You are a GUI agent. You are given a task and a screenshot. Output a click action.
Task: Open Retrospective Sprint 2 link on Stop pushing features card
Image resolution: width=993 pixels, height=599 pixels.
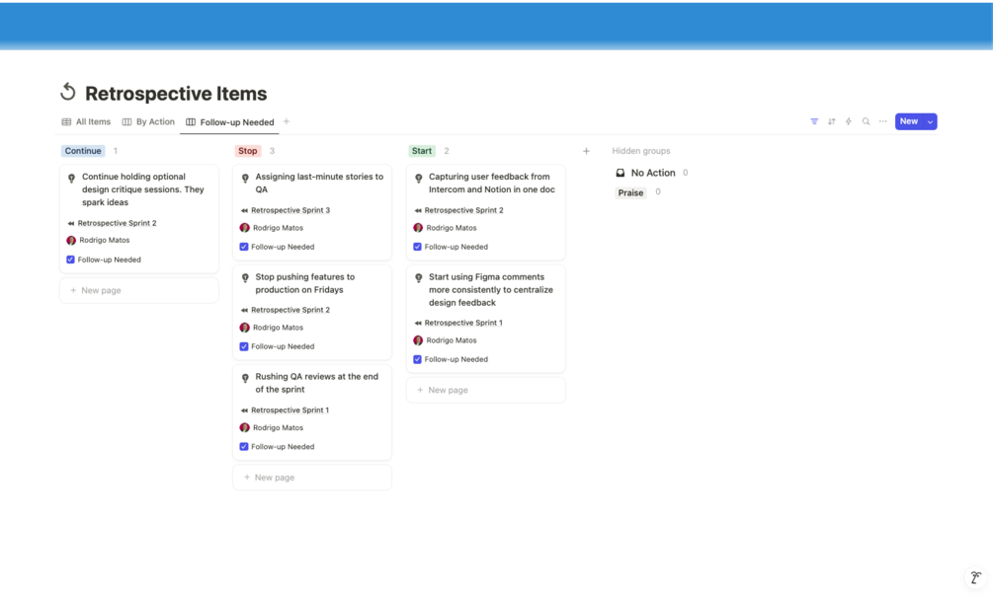click(x=290, y=310)
